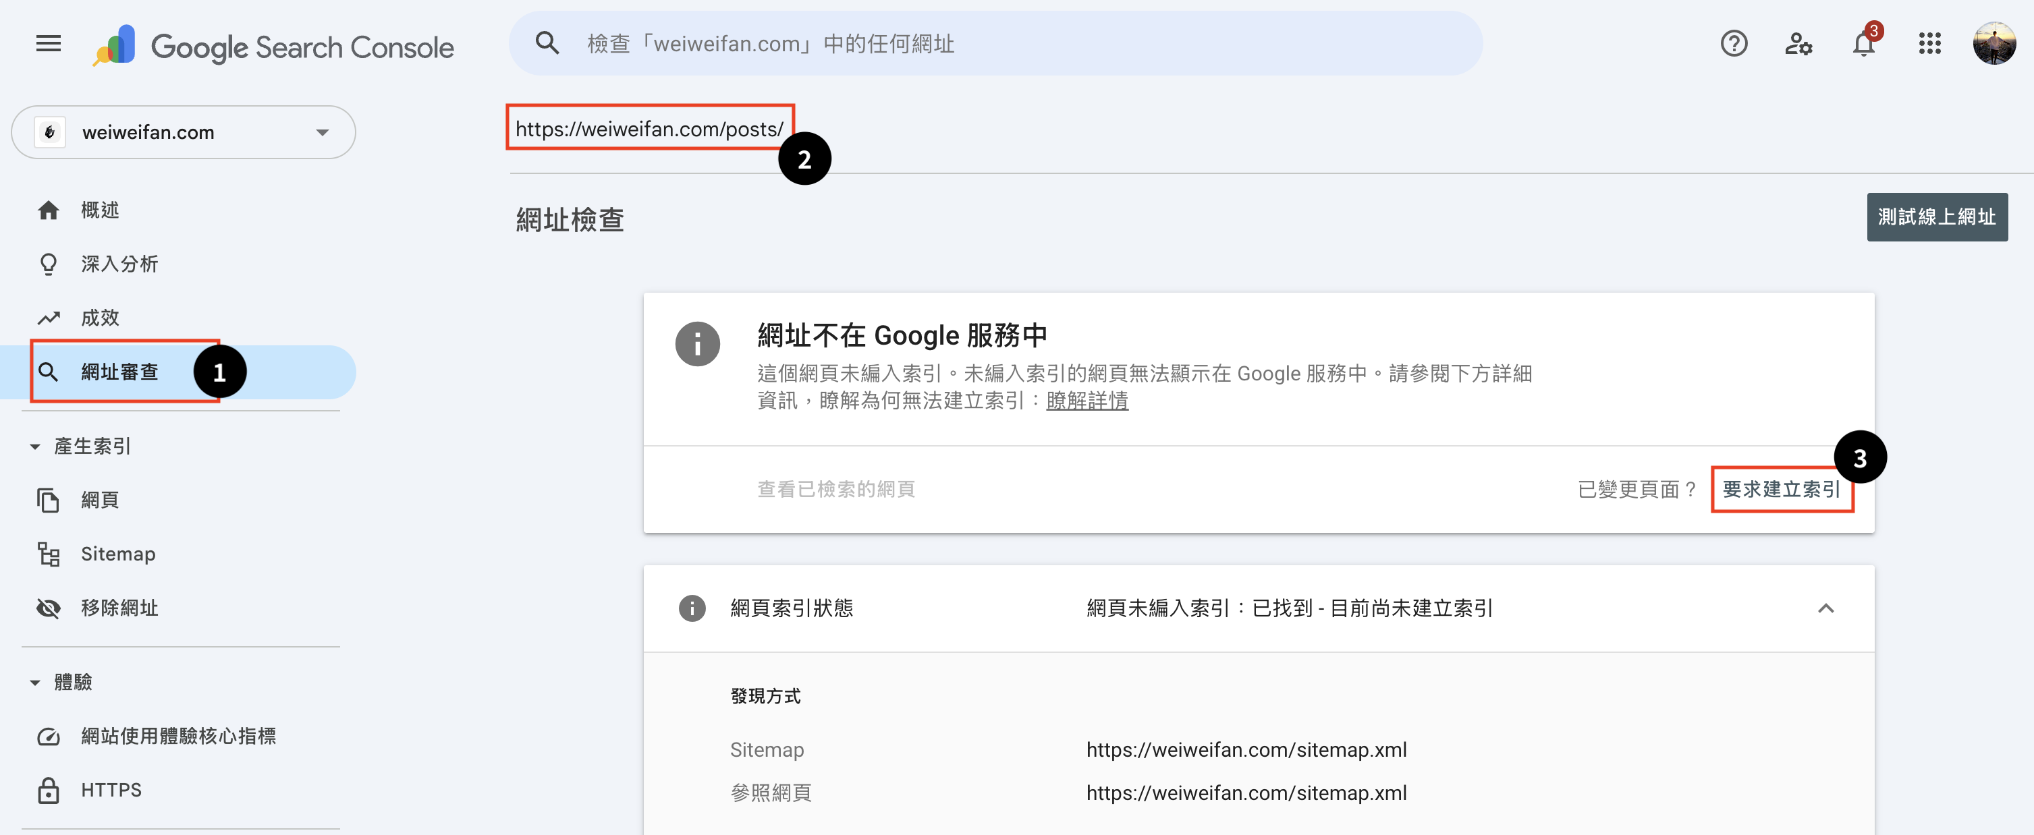Select 移除網址 in the sidebar

point(119,608)
